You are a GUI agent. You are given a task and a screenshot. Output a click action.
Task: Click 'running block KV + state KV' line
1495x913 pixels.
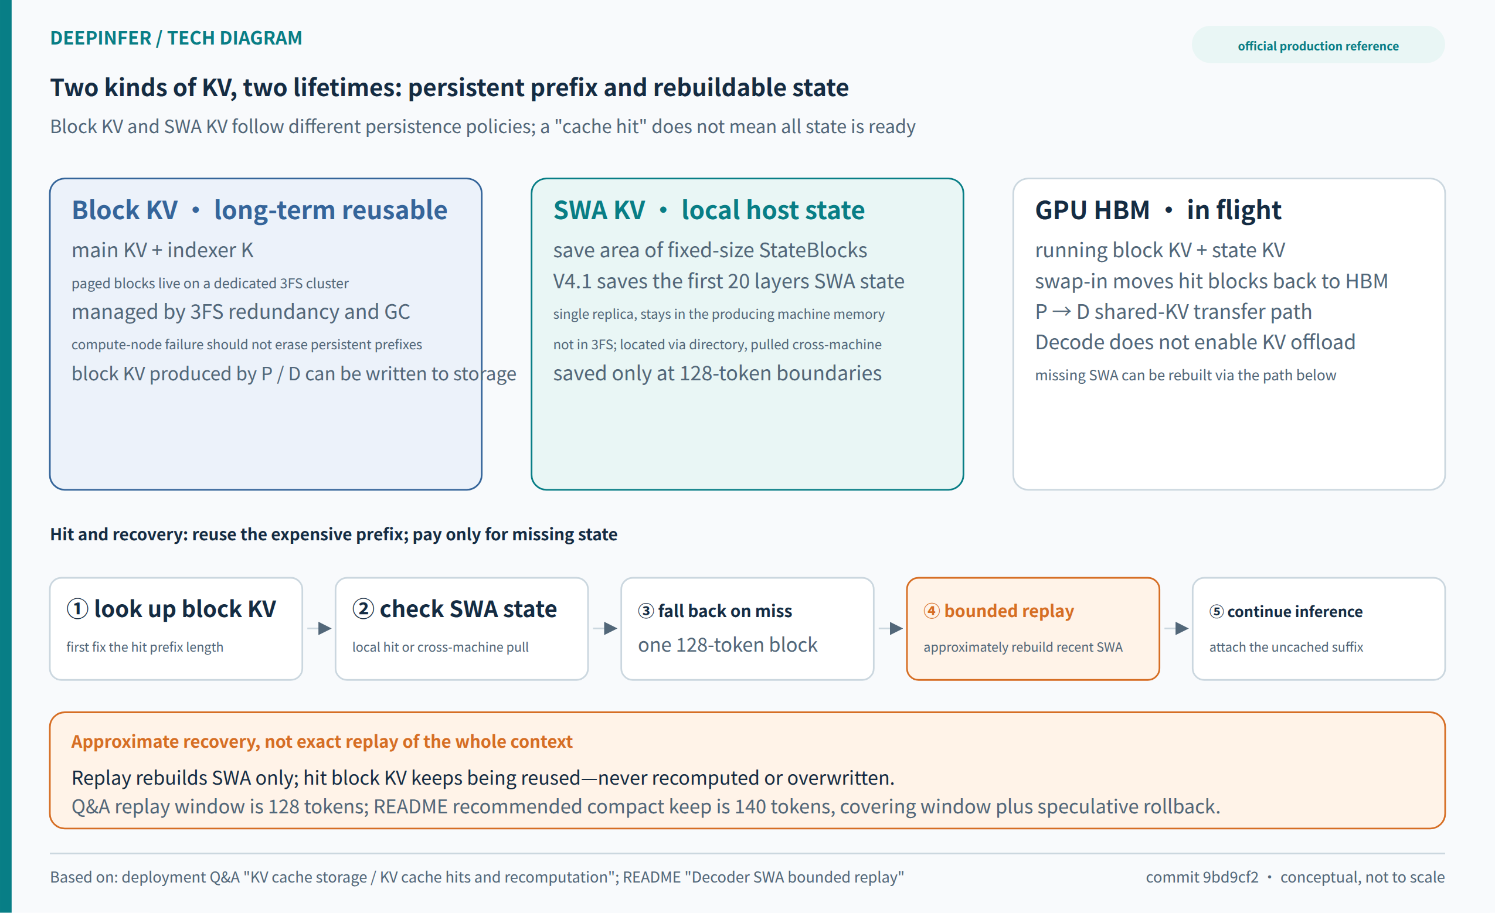pyautogui.click(x=1160, y=250)
